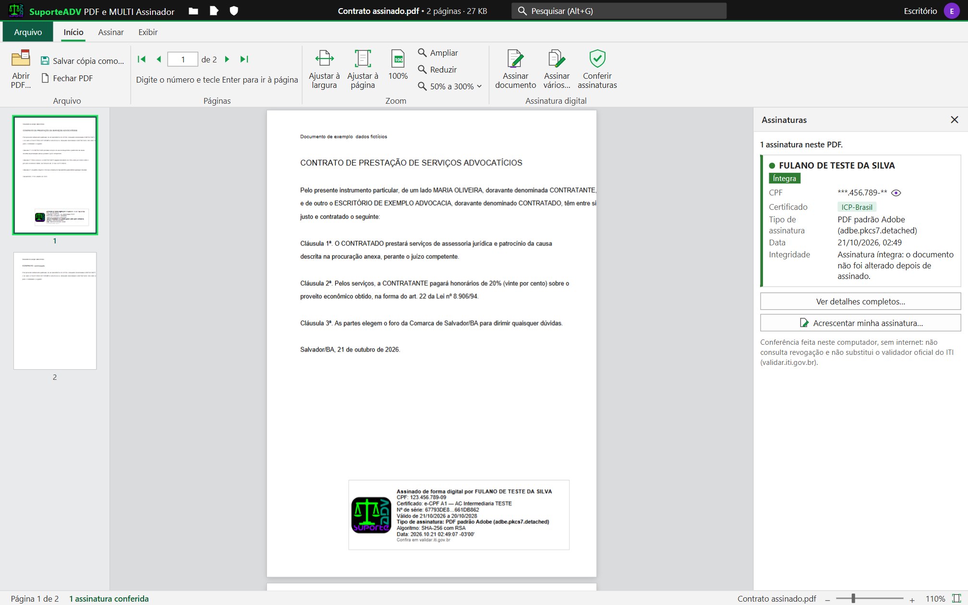
Task: Fit to page with Ajustar à página
Action: point(363,69)
